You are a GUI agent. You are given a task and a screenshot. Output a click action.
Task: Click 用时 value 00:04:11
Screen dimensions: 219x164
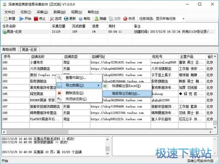click(115, 32)
